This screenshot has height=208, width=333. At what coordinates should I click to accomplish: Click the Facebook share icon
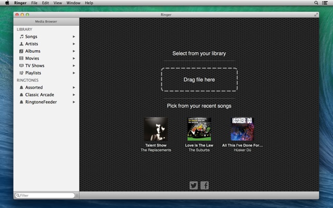coord(205,185)
